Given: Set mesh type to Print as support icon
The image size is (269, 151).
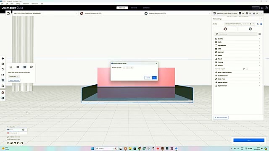Looking at the screenshot, I should tap(18, 67).
